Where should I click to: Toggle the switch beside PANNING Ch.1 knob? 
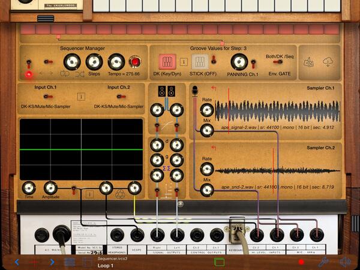(x=253, y=64)
